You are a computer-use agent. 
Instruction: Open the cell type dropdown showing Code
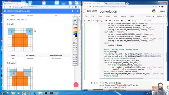[139, 21]
